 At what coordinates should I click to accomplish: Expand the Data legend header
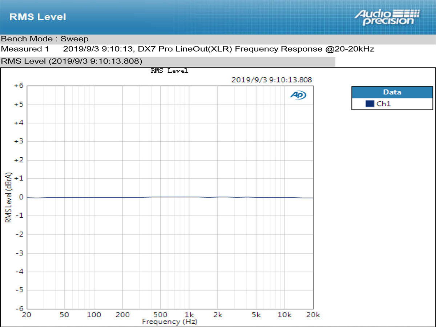click(x=392, y=92)
